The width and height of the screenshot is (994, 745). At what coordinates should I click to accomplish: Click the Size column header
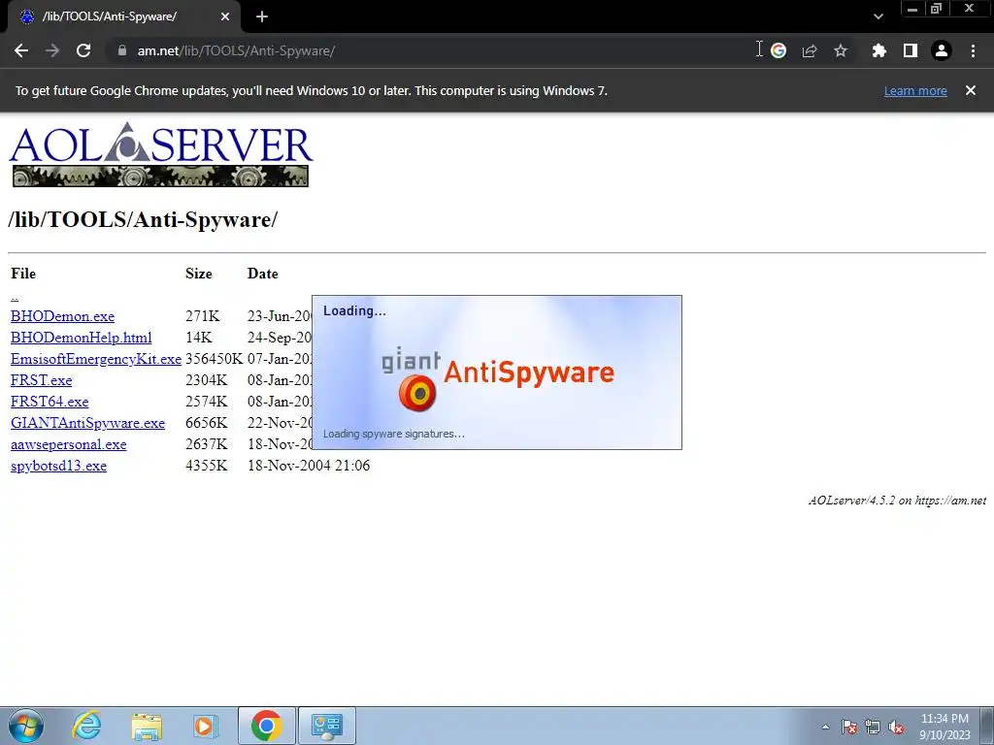coord(198,274)
